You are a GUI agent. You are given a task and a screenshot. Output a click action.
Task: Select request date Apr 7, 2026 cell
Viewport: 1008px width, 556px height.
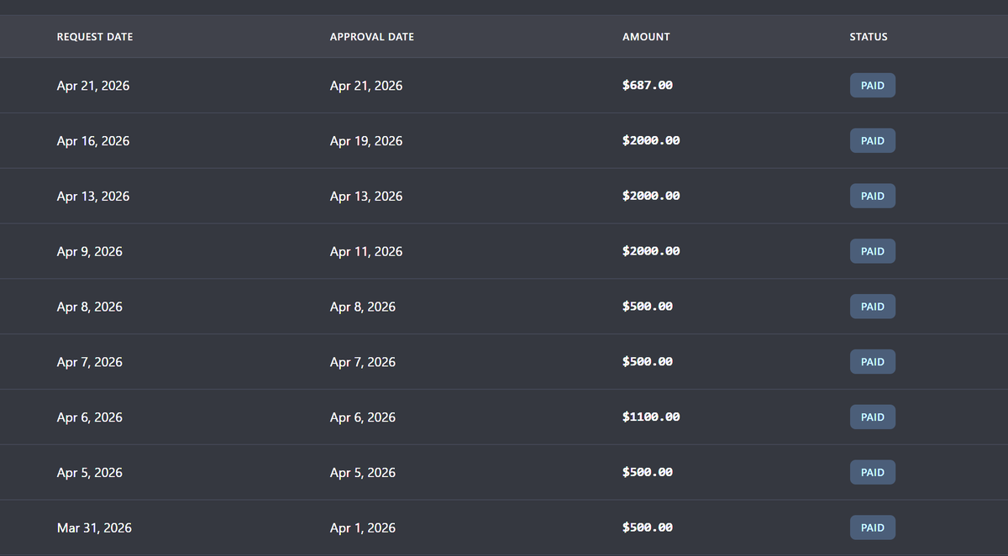[90, 363]
